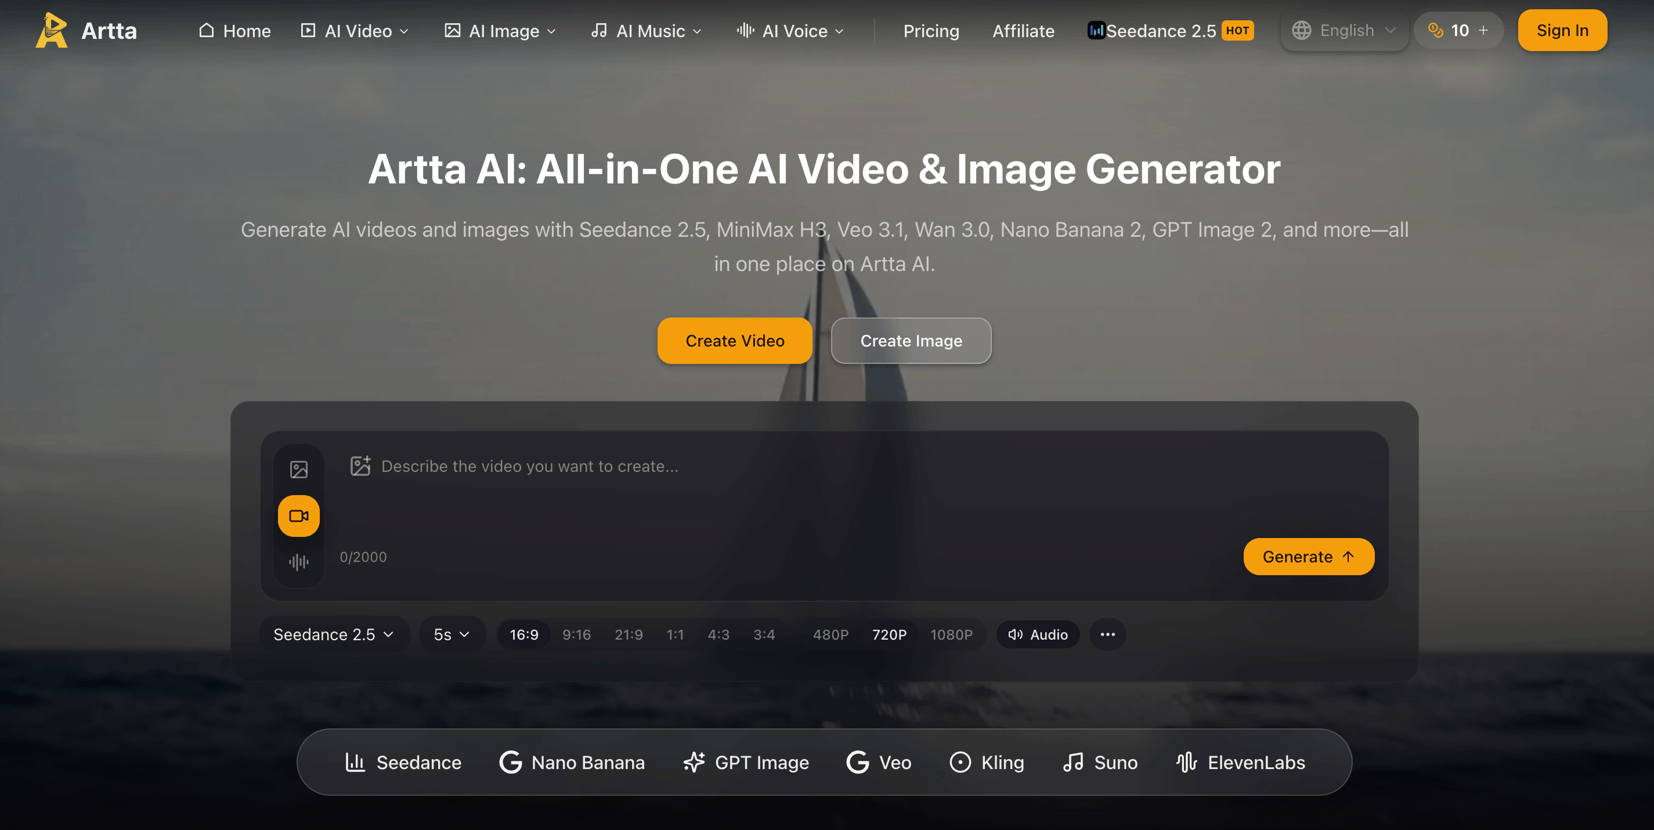
Task: Click the ElevenLabs model shortcut
Action: [1241, 762]
